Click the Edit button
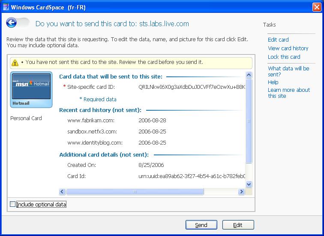 tap(238, 225)
